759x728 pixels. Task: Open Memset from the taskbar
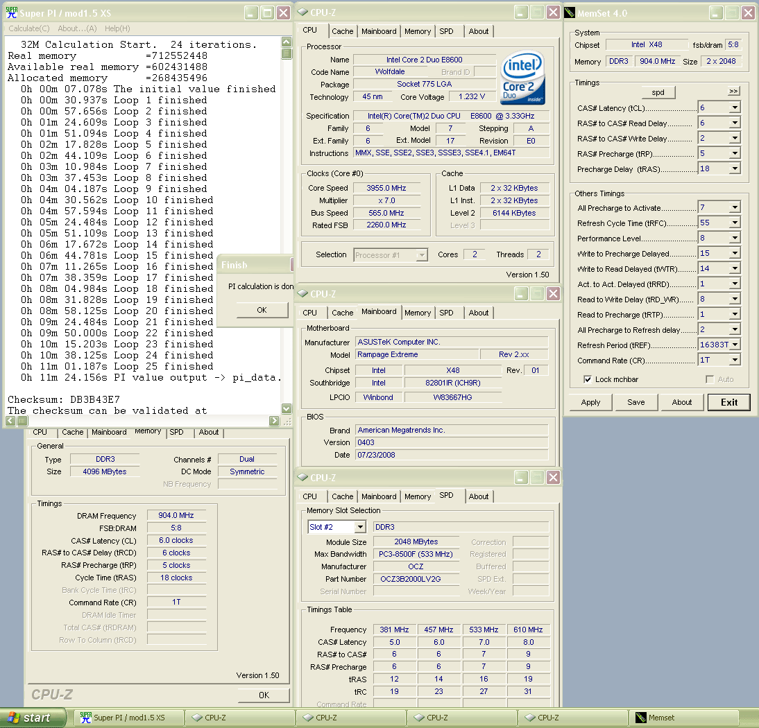click(683, 718)
